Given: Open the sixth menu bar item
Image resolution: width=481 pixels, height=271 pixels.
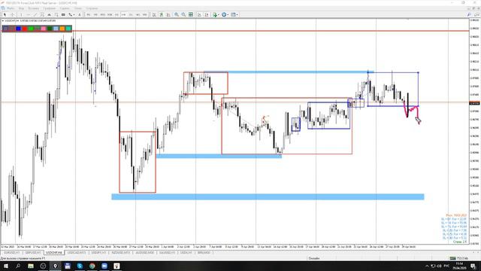Looking at the screenshot, I should tap(78, 8).
